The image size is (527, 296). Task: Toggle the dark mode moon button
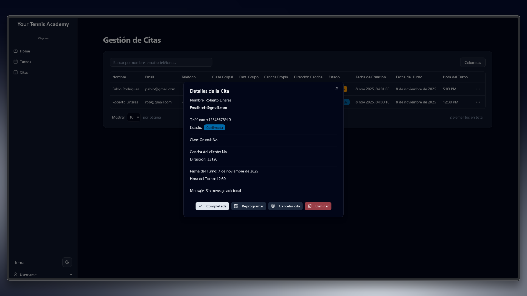click(x=67, y=262)
